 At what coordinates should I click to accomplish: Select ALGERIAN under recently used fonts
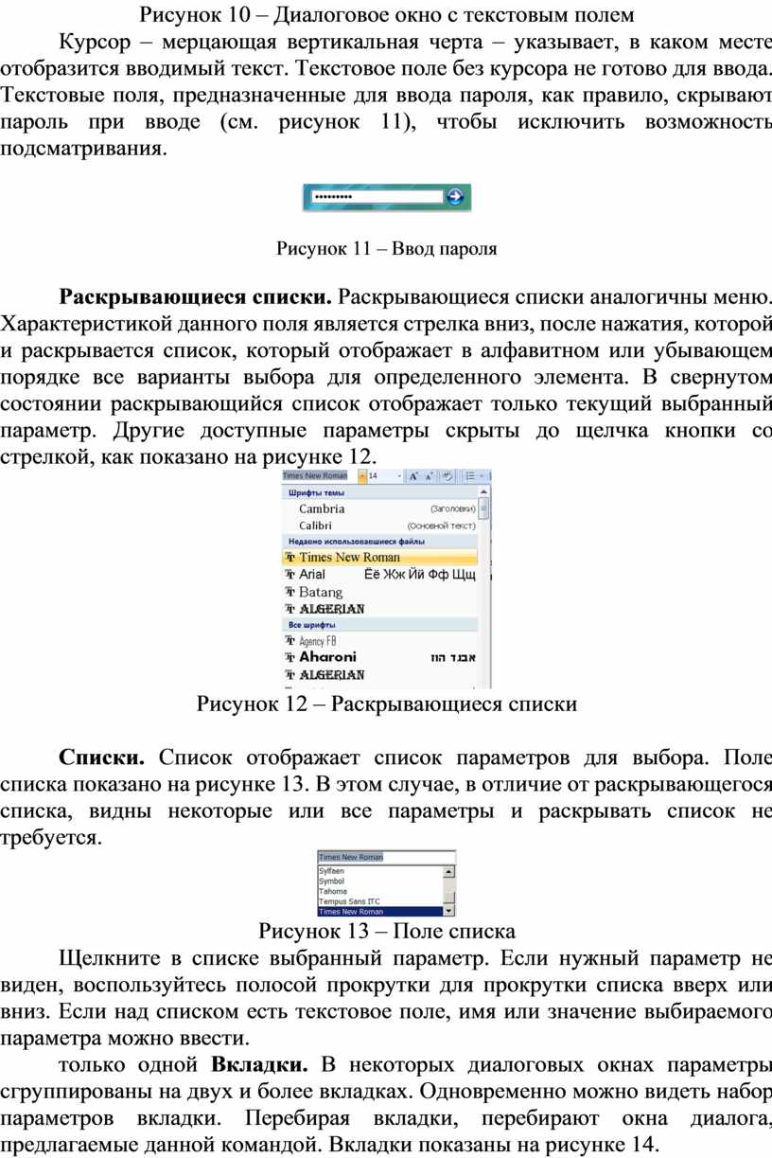tap(379, 609)
